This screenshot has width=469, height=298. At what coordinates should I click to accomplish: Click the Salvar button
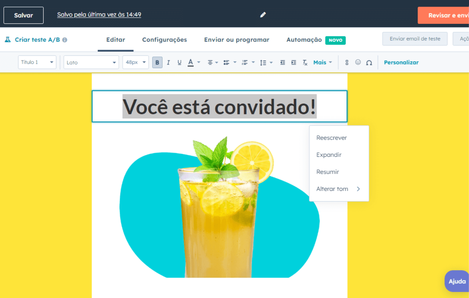click(23, 15)
